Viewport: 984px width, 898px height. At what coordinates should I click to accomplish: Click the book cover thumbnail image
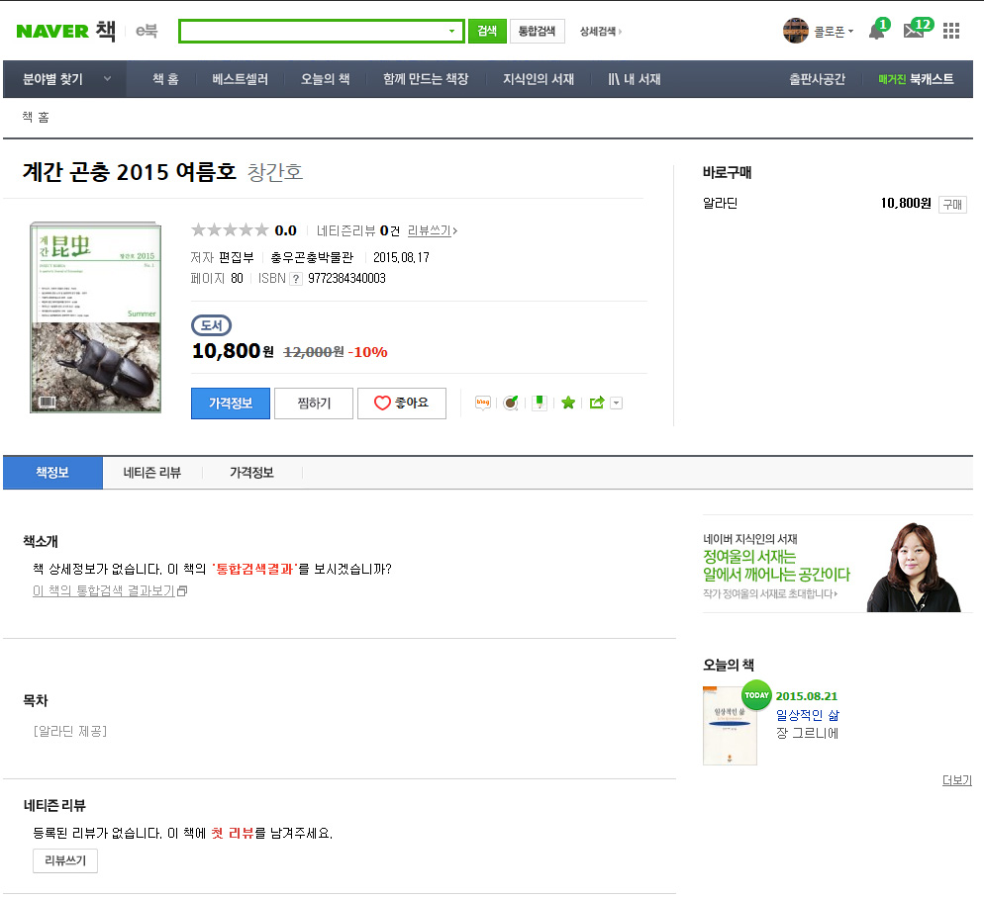[94, 316]
